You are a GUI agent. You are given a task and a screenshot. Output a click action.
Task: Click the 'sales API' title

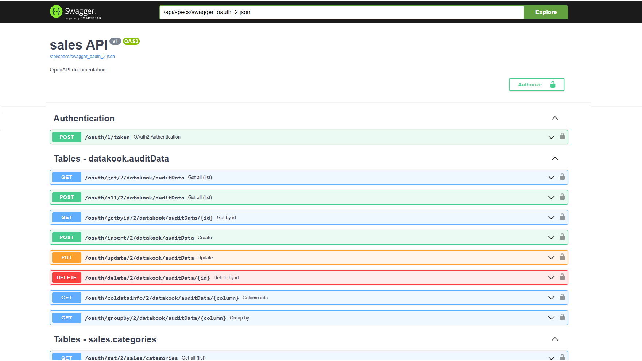(x=79, y=45)
